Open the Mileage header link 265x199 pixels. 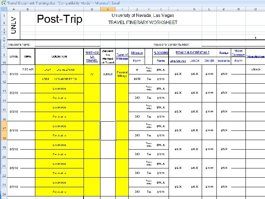pos(137,53)
